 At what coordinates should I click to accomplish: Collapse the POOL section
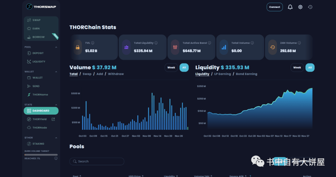pyautogui.click(x=56, y=47)
